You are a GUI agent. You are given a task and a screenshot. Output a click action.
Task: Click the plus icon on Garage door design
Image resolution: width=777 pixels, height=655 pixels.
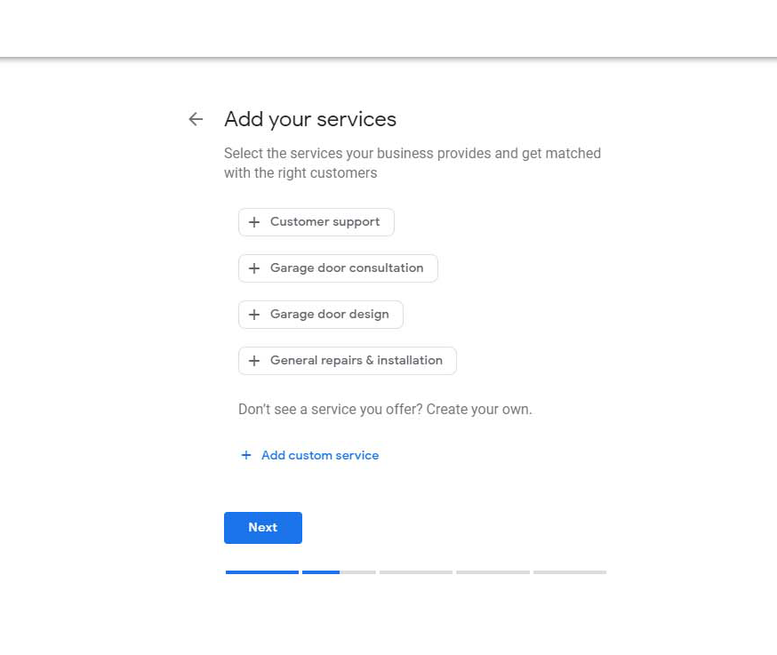pyautogui.click(x=254, y=314)
